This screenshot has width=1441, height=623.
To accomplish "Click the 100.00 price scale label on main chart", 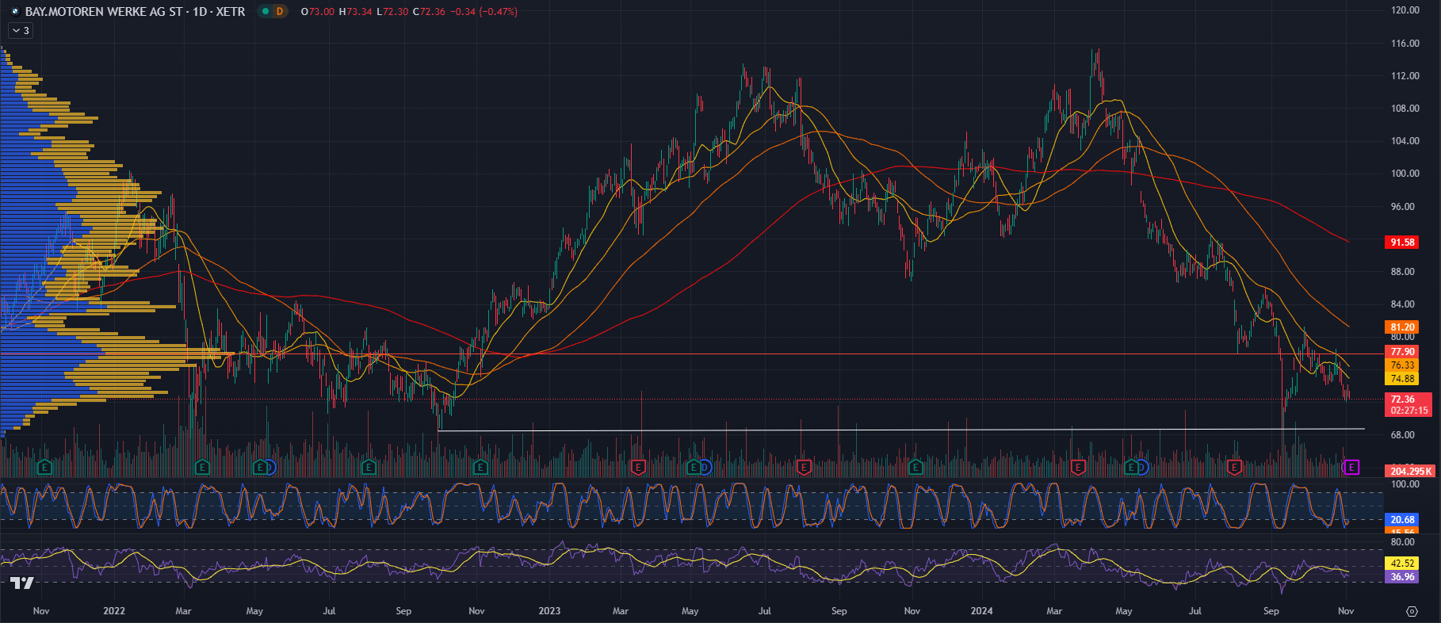I will click(x=1405, y=174).
